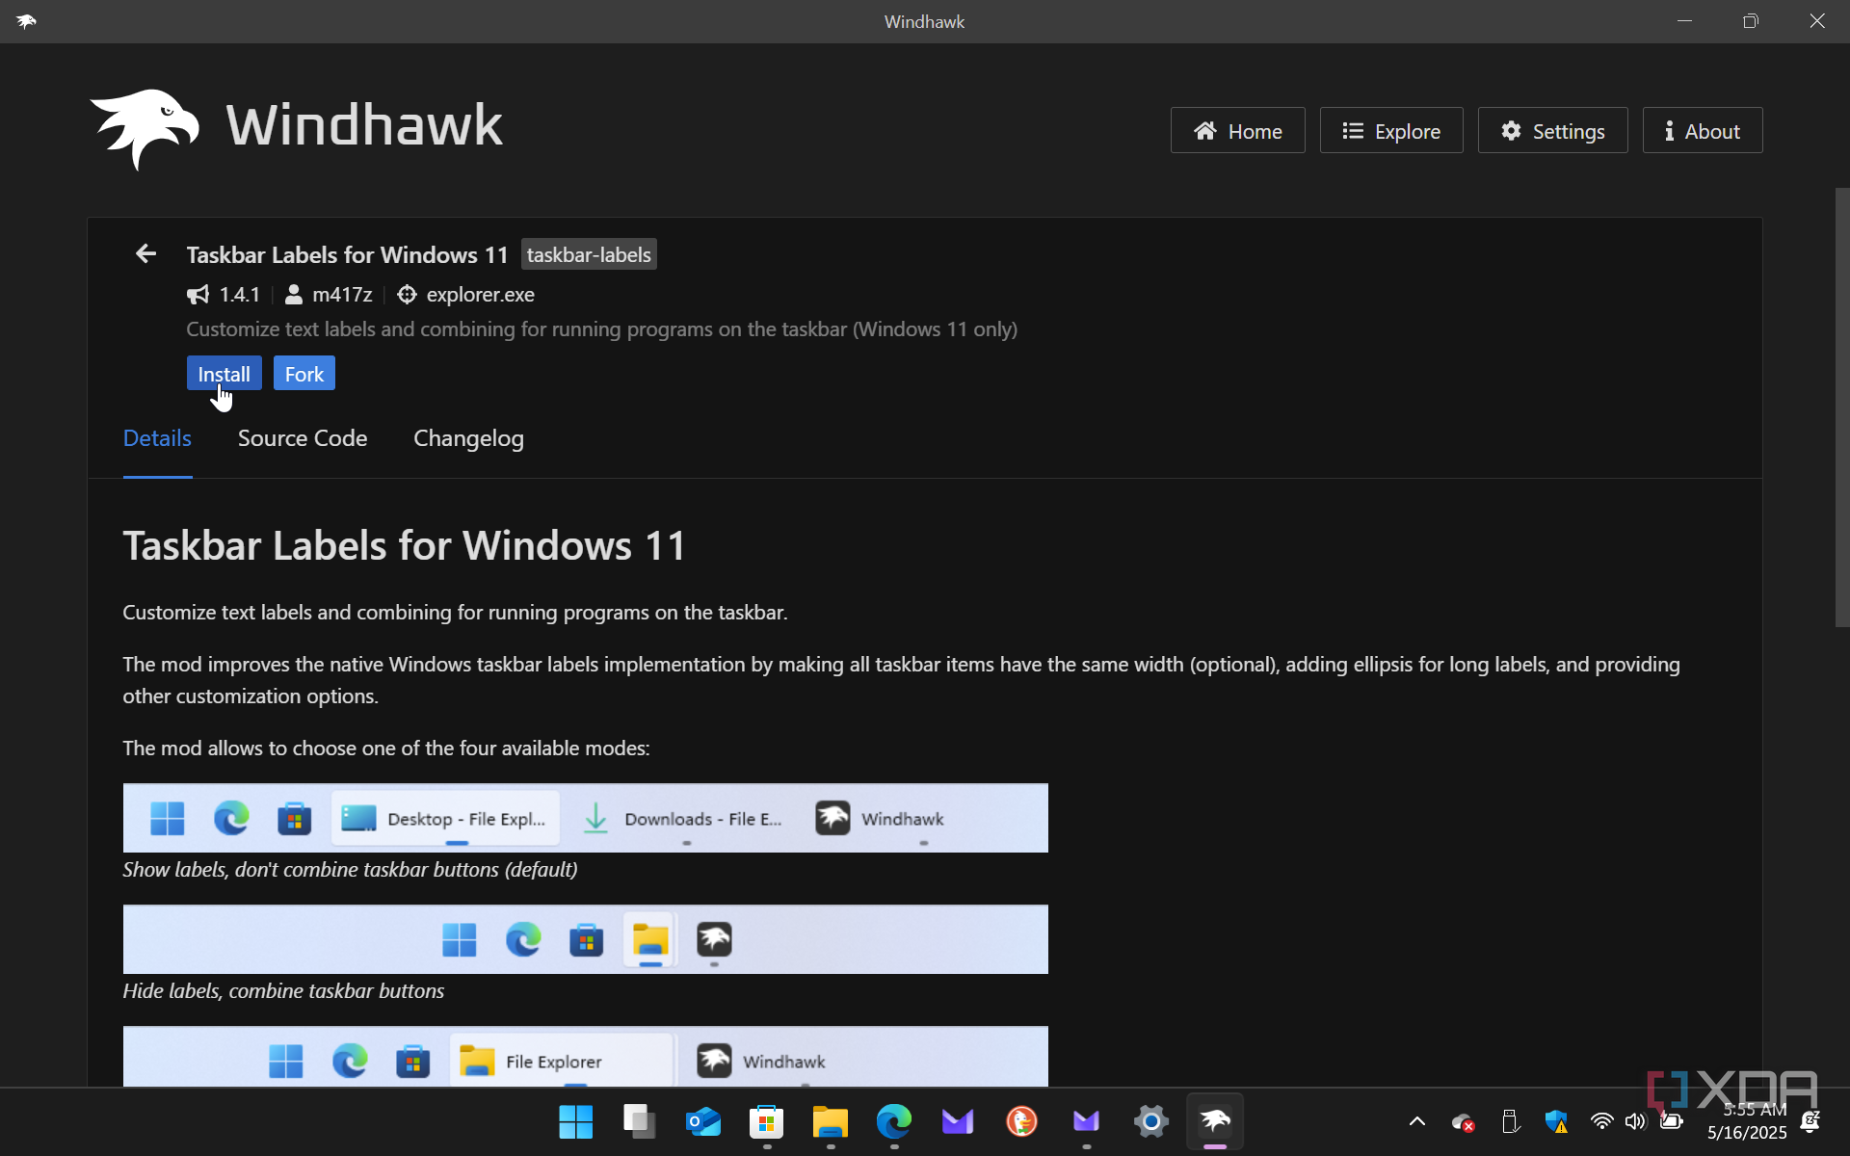Click the version 1.4.1 text
1850x1156 pixels.
(x=239, y=295)
